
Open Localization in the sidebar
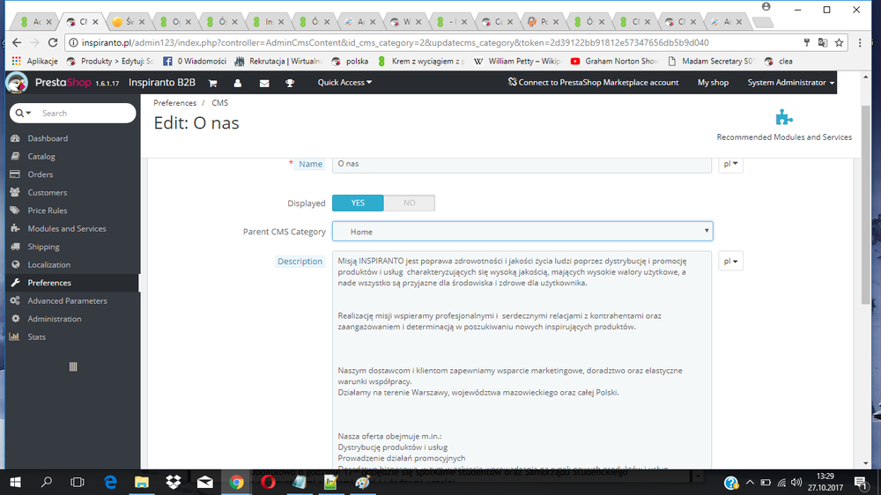click(48, 264)
